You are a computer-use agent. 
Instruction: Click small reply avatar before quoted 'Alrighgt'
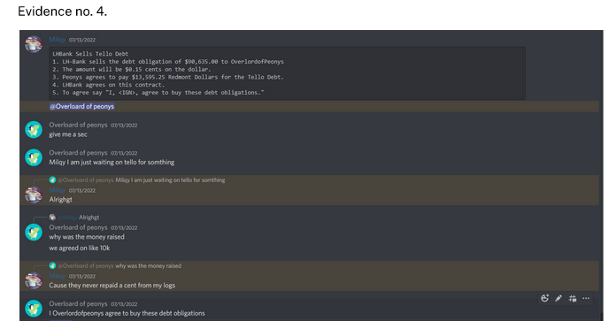pos(52,217)
